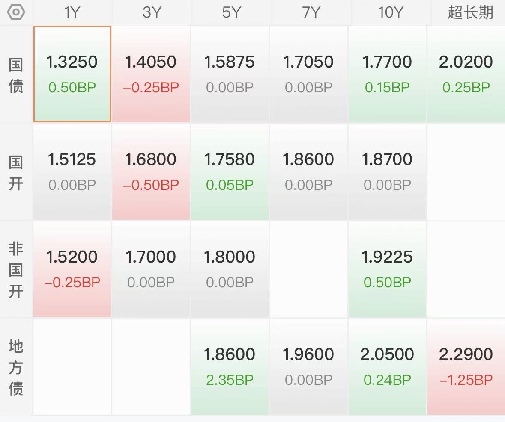Click the hexagon settings icon
Viewport: 505px width, 422px height.
click(16, 12)
